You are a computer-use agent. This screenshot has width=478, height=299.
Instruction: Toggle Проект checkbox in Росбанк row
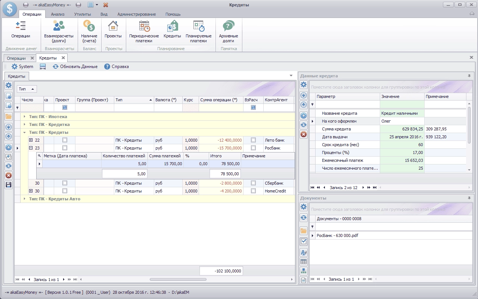[65, 148]
